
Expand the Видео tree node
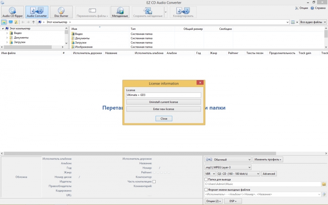coord(7,33)
